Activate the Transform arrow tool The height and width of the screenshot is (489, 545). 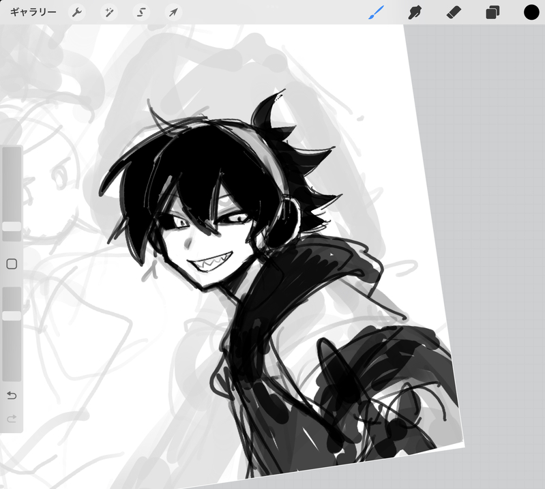coord(173,13)
